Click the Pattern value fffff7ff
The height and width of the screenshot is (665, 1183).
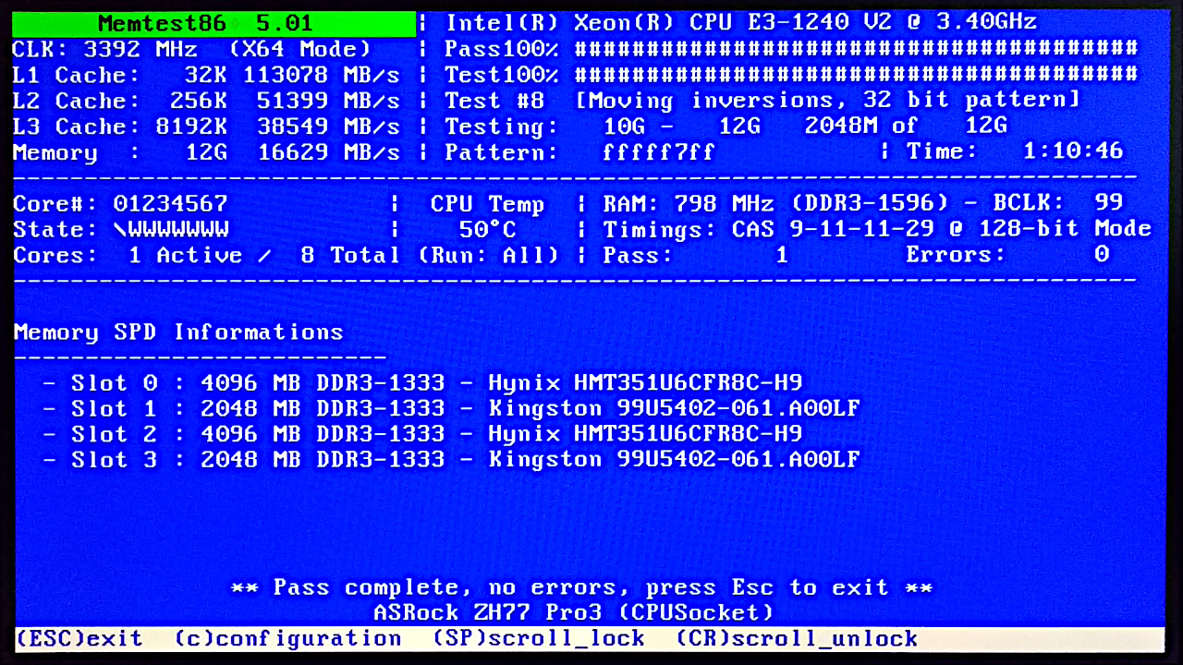(x=659, y=152)
